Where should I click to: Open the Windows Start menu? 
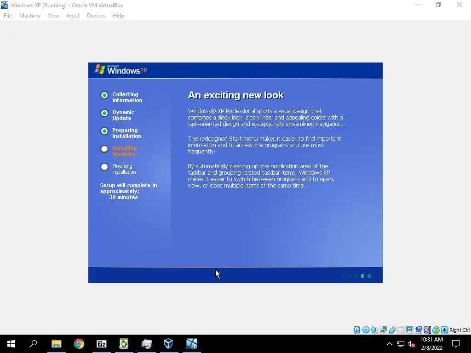tap(11, 344)
